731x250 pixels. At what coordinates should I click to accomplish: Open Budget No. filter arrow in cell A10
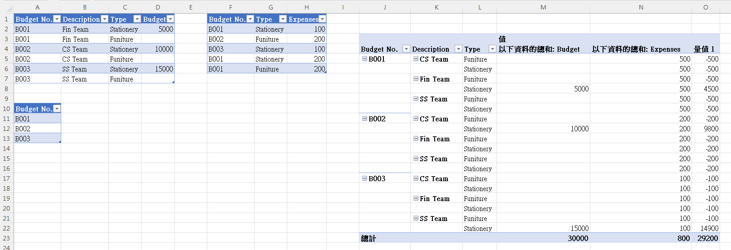pos(57,109)
